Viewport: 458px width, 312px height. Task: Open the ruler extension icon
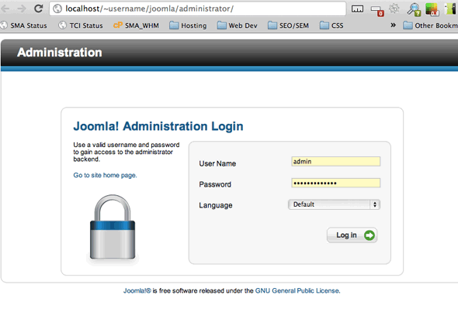[x=357, y=9]
